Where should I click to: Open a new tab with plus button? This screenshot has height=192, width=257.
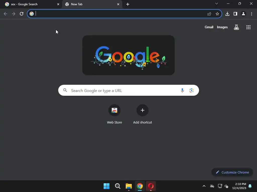coord(128,4)
